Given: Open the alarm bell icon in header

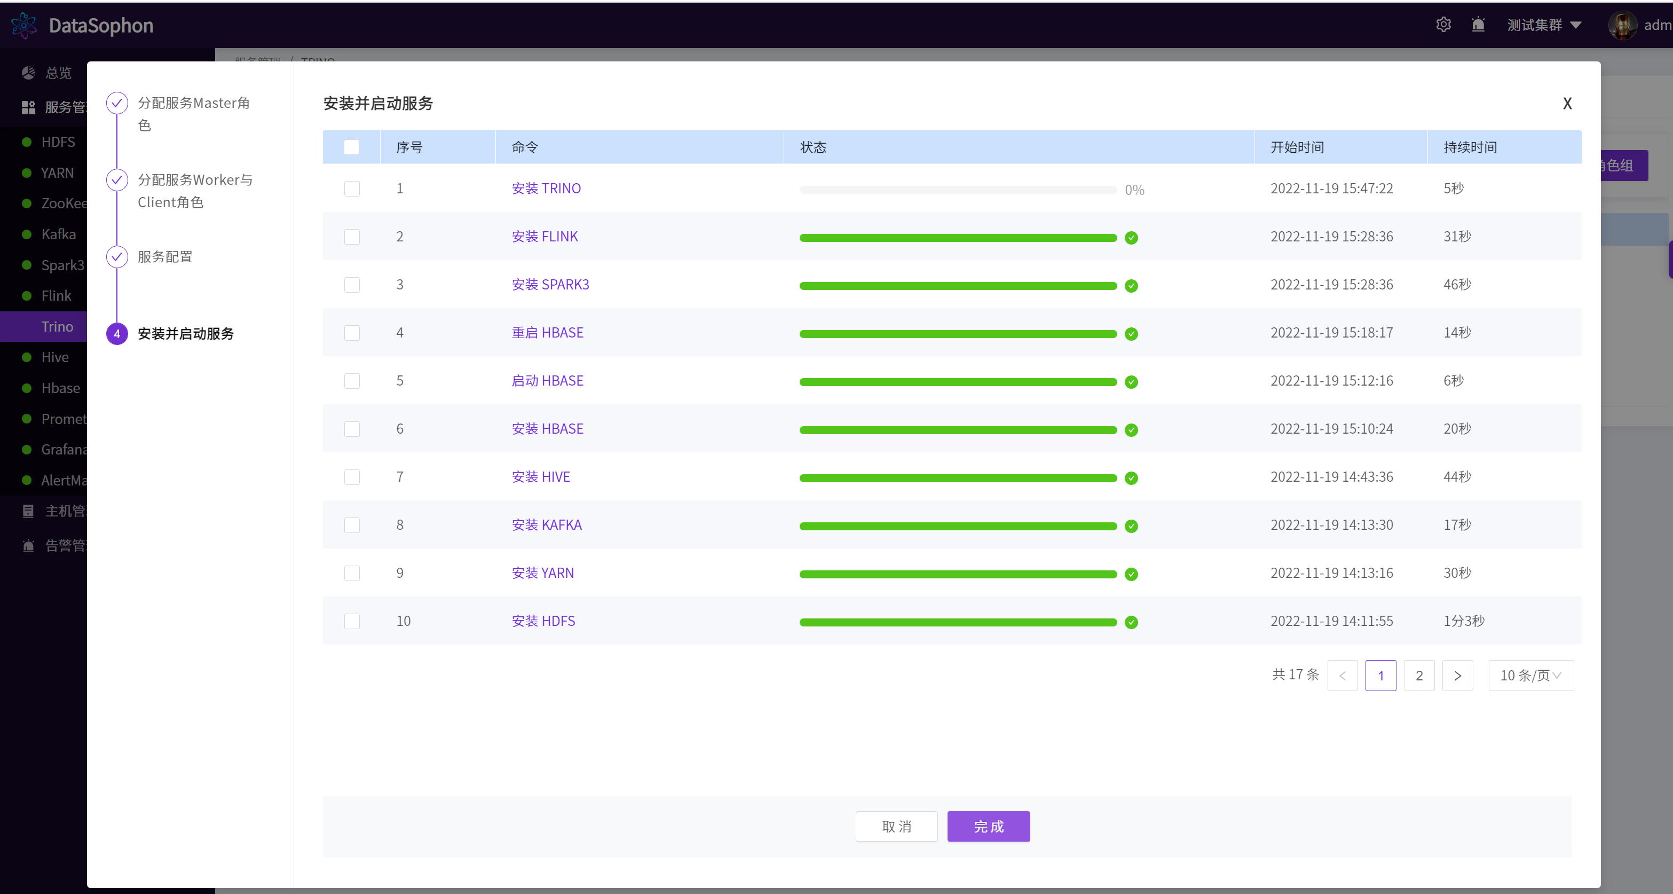Looking at the screenshot, I should point(1478,25).
